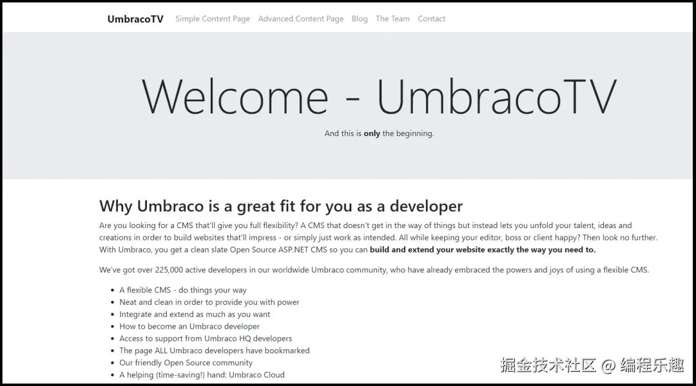Select 'Integrate and extend as much as you want'

point(195,314)
